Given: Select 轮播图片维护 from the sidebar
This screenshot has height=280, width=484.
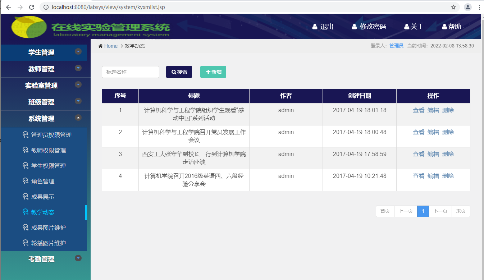Looking at the screenshot, I should [x=49, y=243].
